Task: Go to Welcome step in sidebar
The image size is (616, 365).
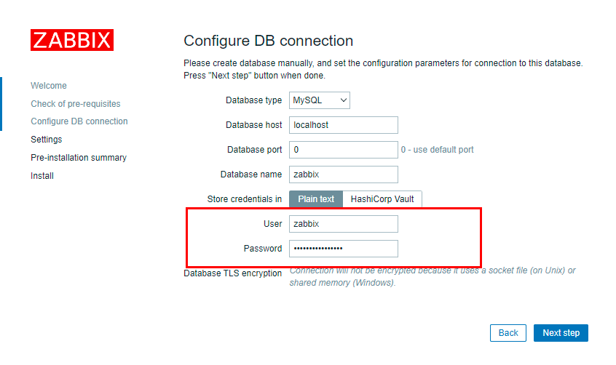Action: 49,86
